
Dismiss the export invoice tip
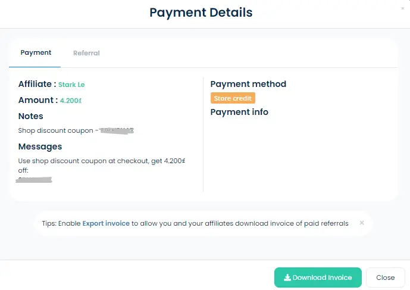coord(362,223)
